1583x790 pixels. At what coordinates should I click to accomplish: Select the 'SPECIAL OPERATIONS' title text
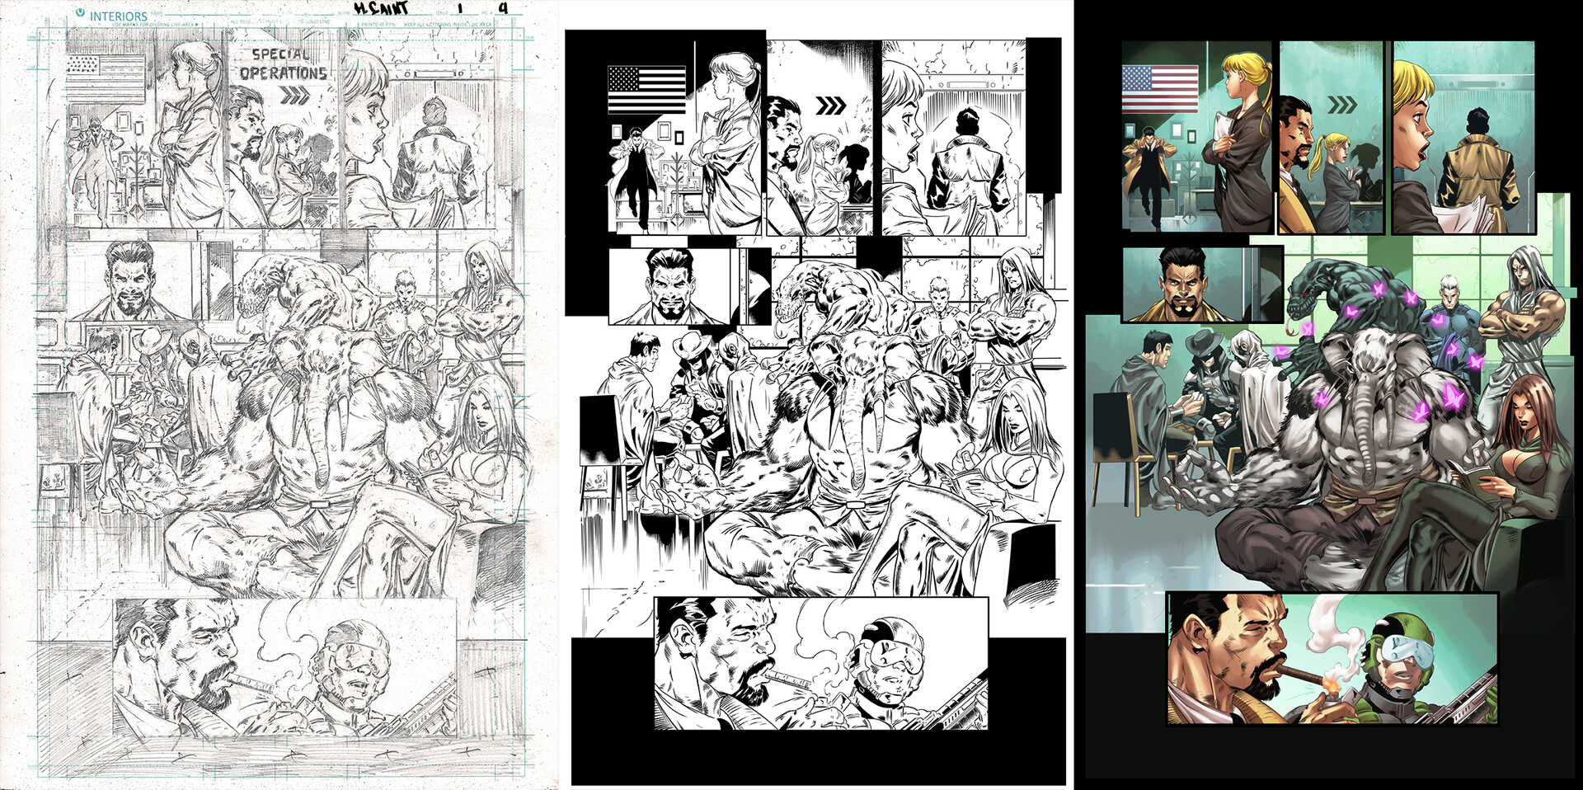[283, 68]
